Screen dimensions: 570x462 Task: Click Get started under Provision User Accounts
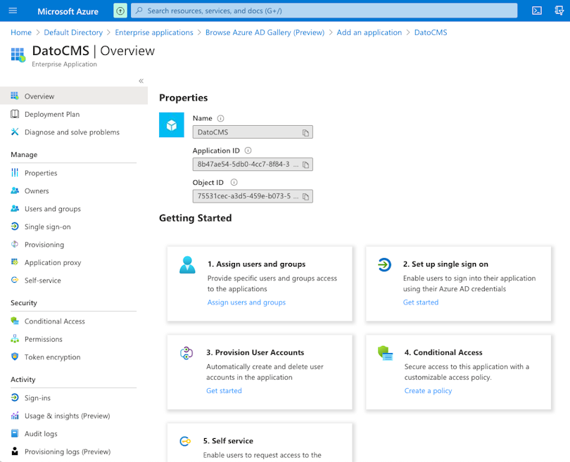tap(224, 390)
